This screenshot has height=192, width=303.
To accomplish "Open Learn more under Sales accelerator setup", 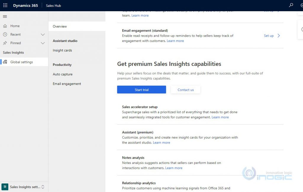I will pyautogui.click(x=220, y=117).
